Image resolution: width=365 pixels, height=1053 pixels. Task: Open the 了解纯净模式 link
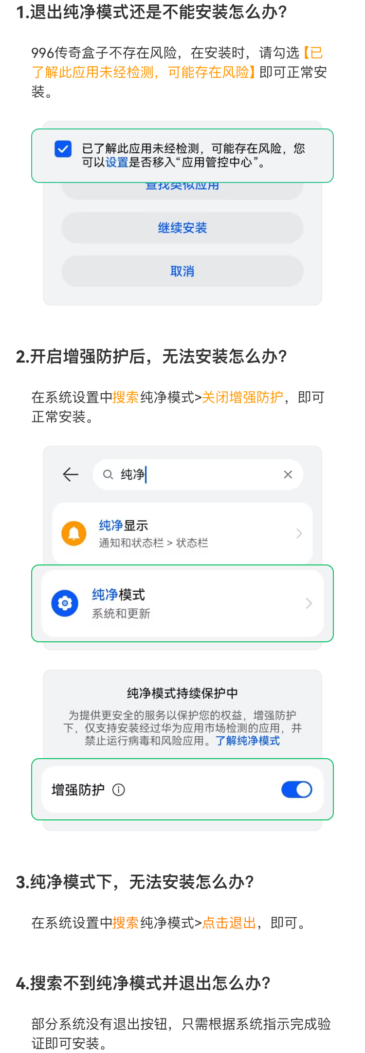point(248,741)
